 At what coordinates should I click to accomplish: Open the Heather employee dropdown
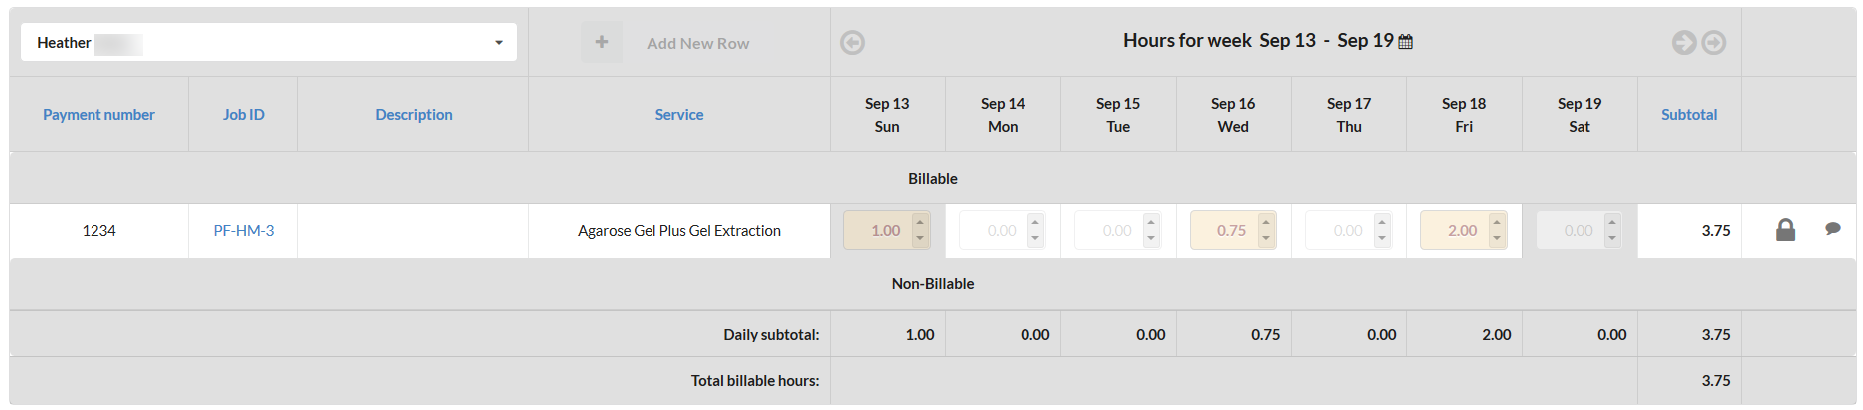[269, 43]
